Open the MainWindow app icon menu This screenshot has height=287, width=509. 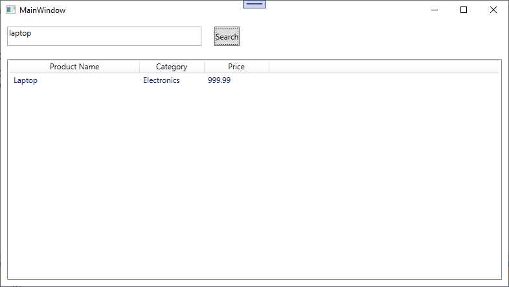pyautogui.click(x=11, y=10)
